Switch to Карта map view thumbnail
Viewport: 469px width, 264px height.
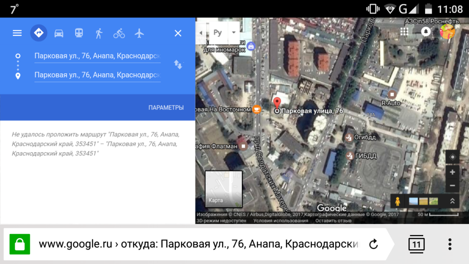click(224, 189)
